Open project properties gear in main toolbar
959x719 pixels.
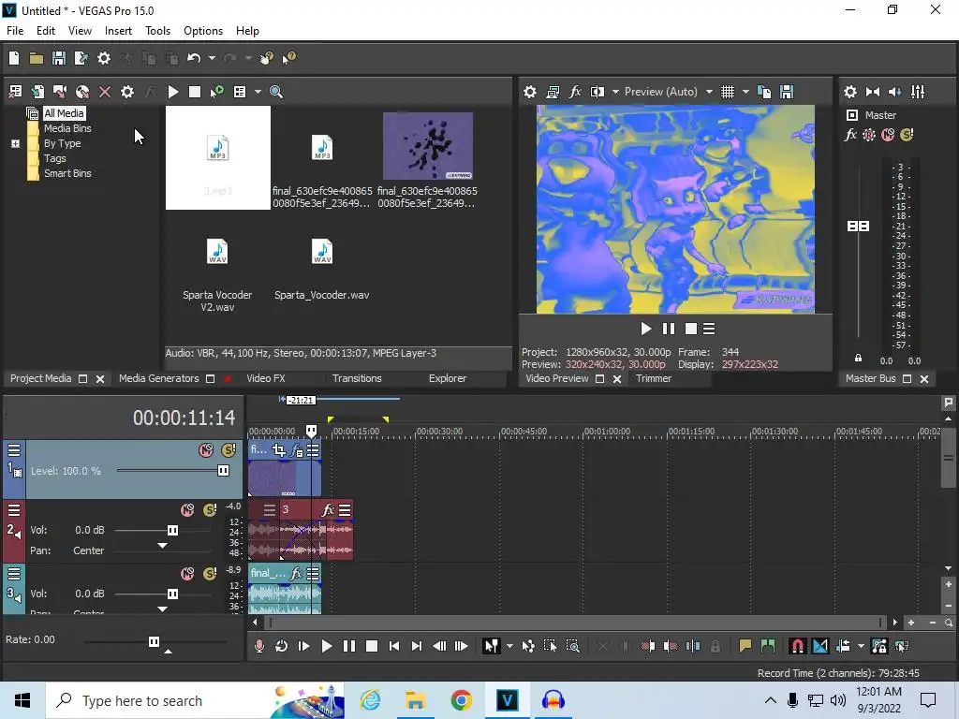click(x=104, y=58)
